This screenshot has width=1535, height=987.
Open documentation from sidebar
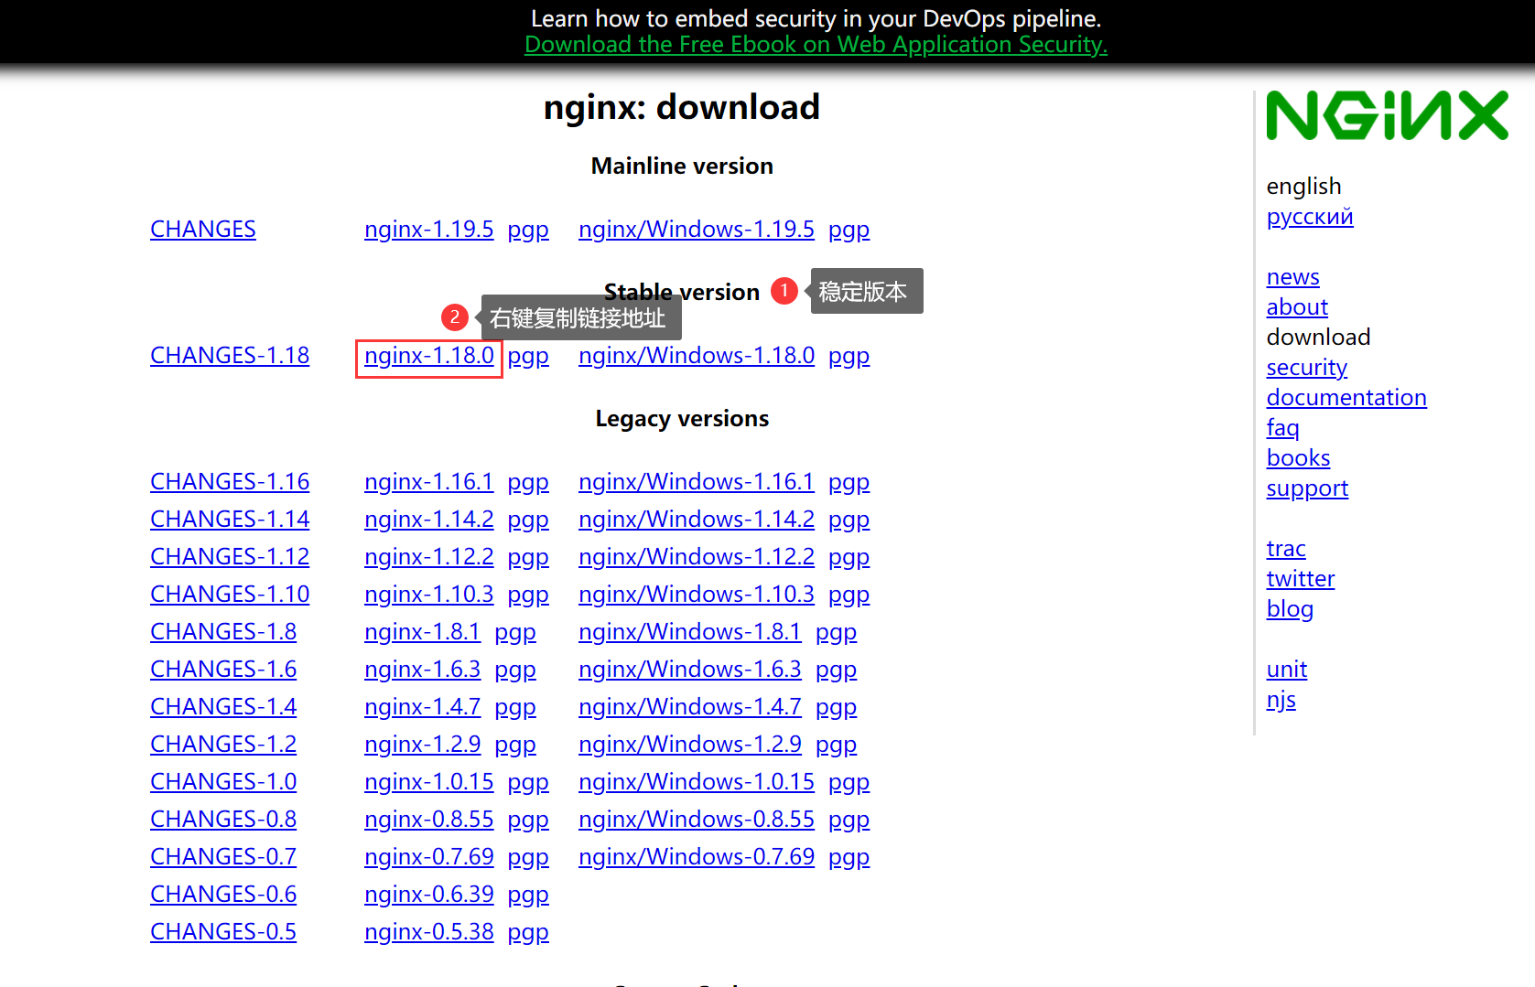[1346, 397]
